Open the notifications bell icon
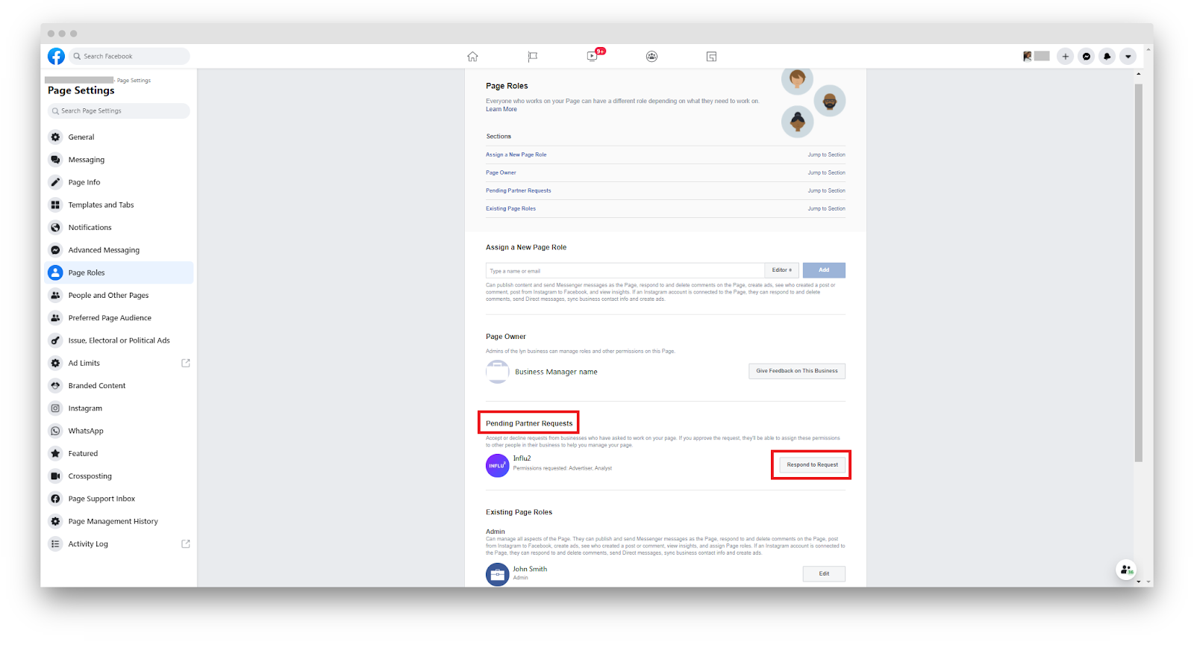 pyautogui.click(x=1107, y=57)
